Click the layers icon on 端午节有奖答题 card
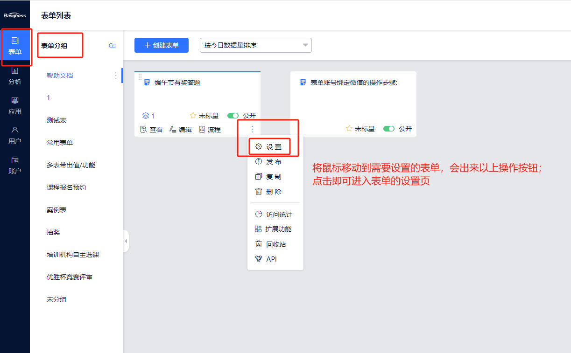571x353 pixels. [146, 116]
